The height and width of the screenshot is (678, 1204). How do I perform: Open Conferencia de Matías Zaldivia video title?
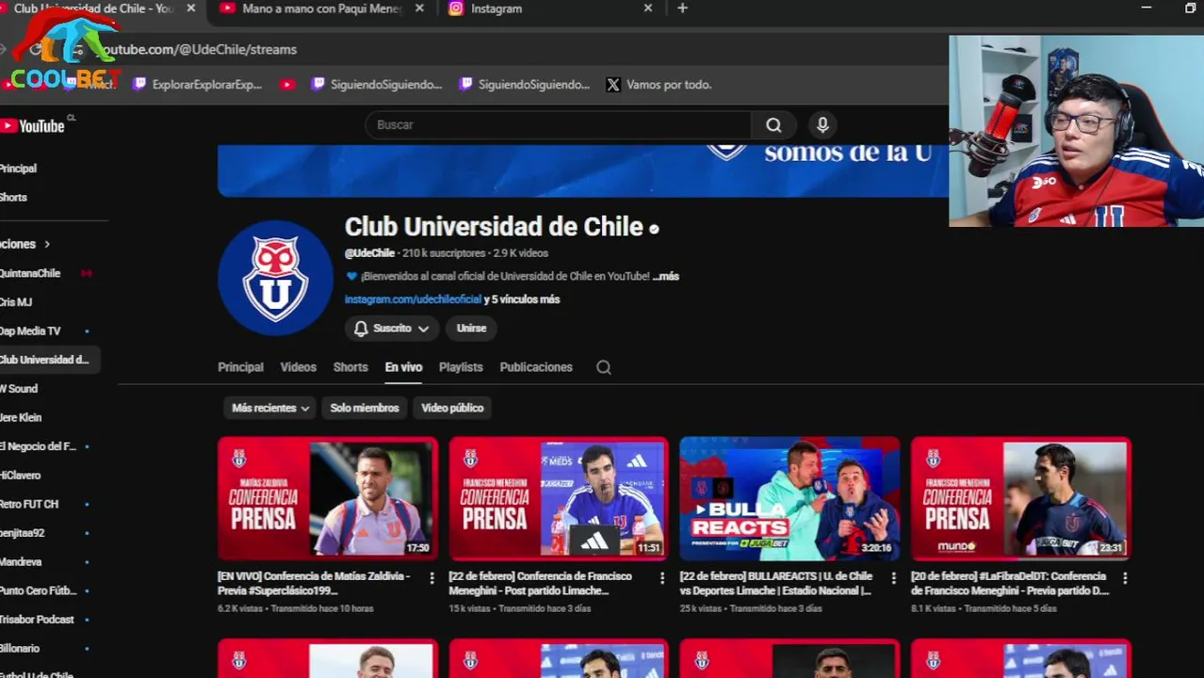pos(314,584)
